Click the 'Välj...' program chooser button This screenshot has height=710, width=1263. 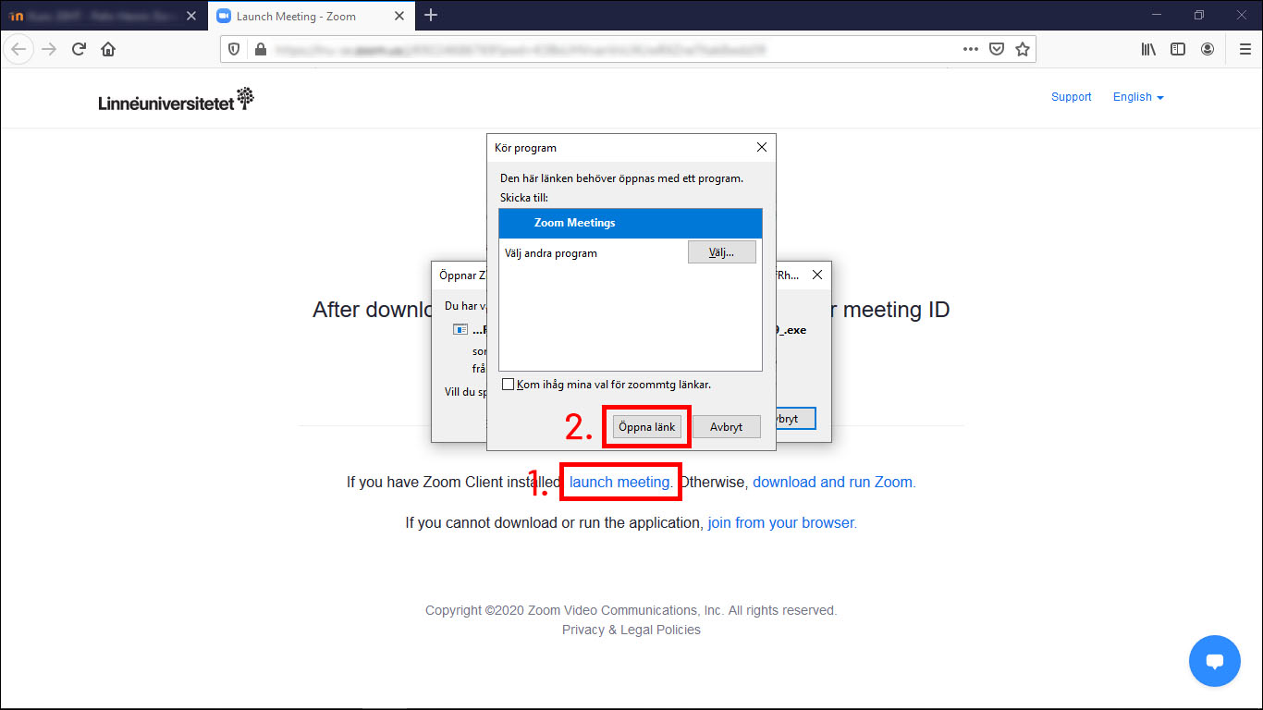[x=721, y=252]
